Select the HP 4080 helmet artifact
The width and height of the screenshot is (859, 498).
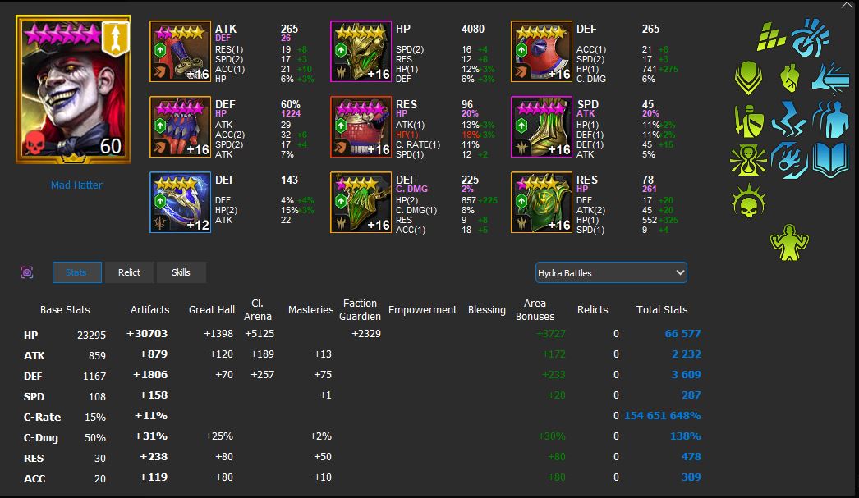361,52
